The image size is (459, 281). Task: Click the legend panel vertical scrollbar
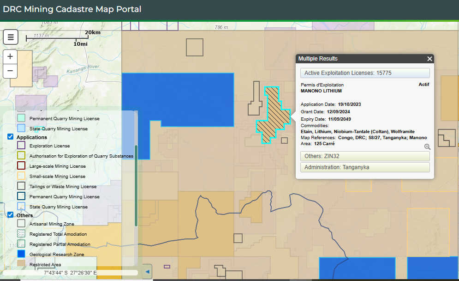click(x=136, y=185)
